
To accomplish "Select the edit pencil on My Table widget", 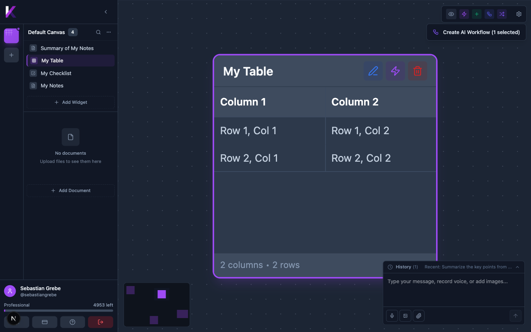I will 373,71.
